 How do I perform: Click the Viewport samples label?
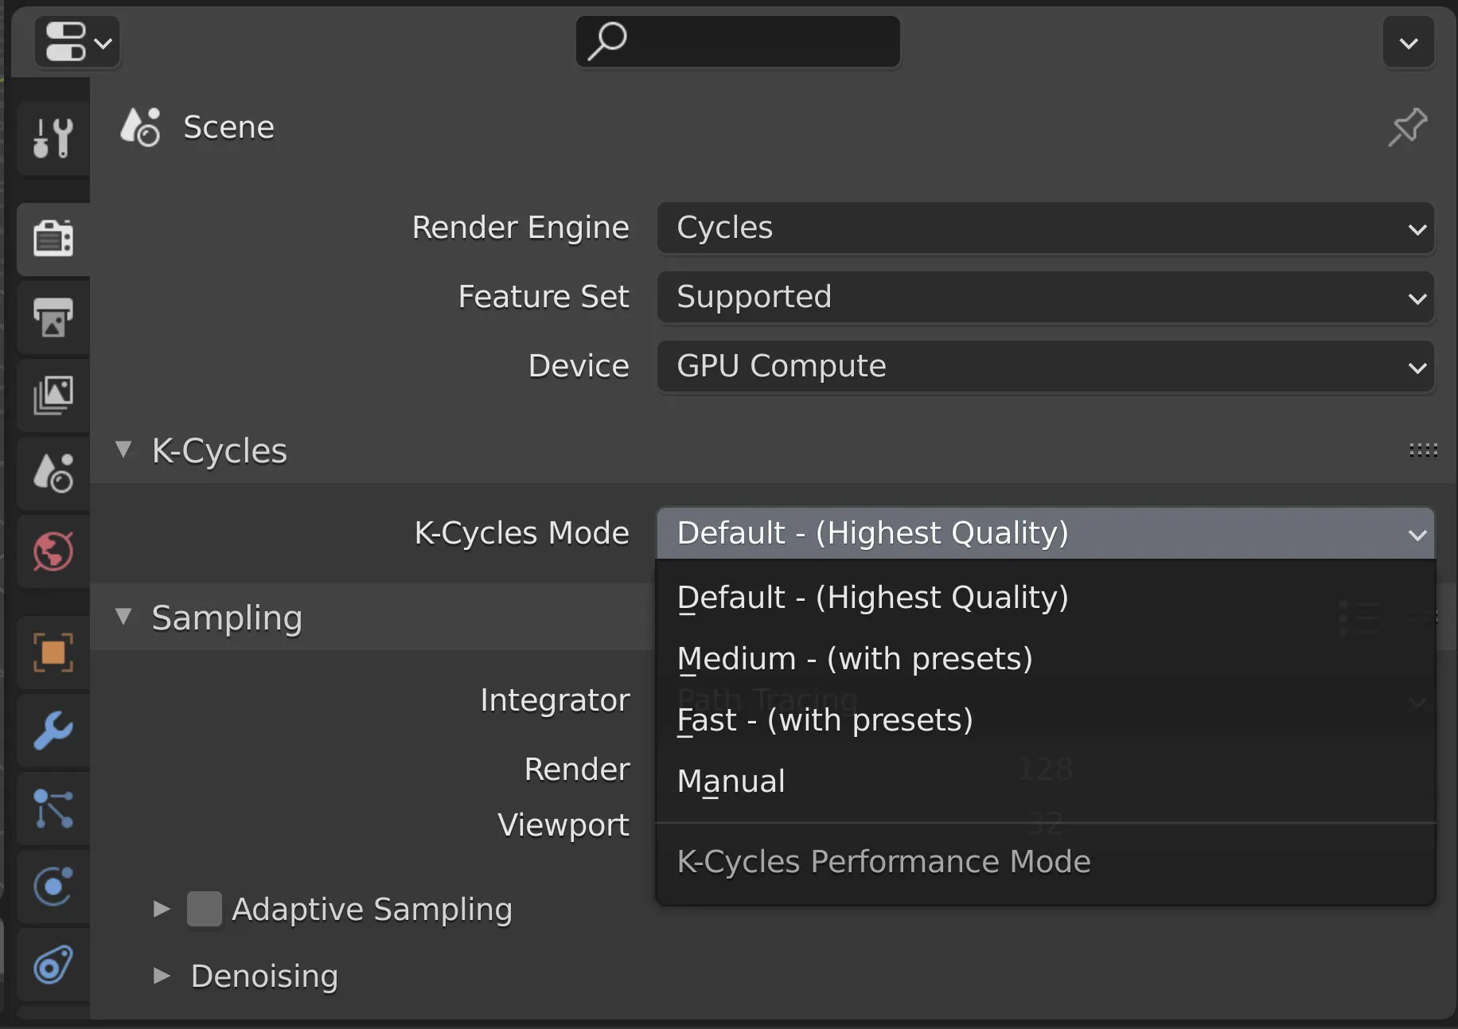(x=563, y=826)
